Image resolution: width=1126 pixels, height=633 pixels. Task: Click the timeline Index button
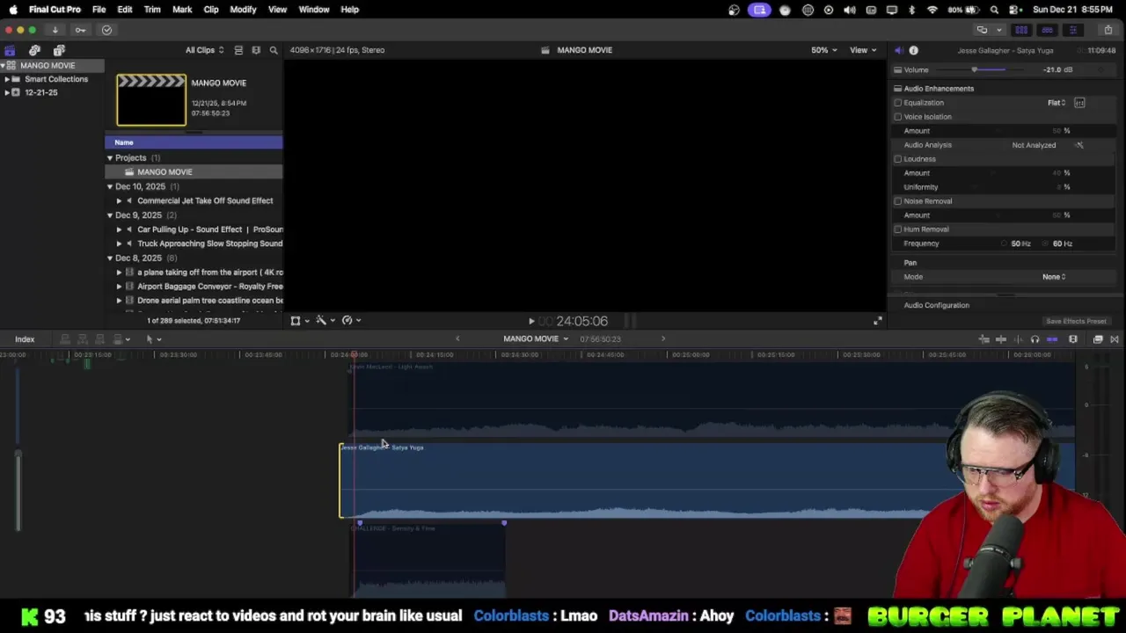[25, 339]
